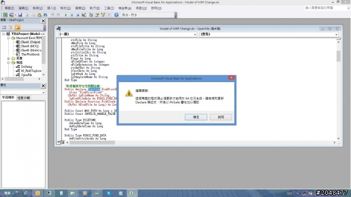Image resolution: width=351 pixels, height=197 pixels.
Task: Open the Format (O) menu
Action: coord(65,8)
